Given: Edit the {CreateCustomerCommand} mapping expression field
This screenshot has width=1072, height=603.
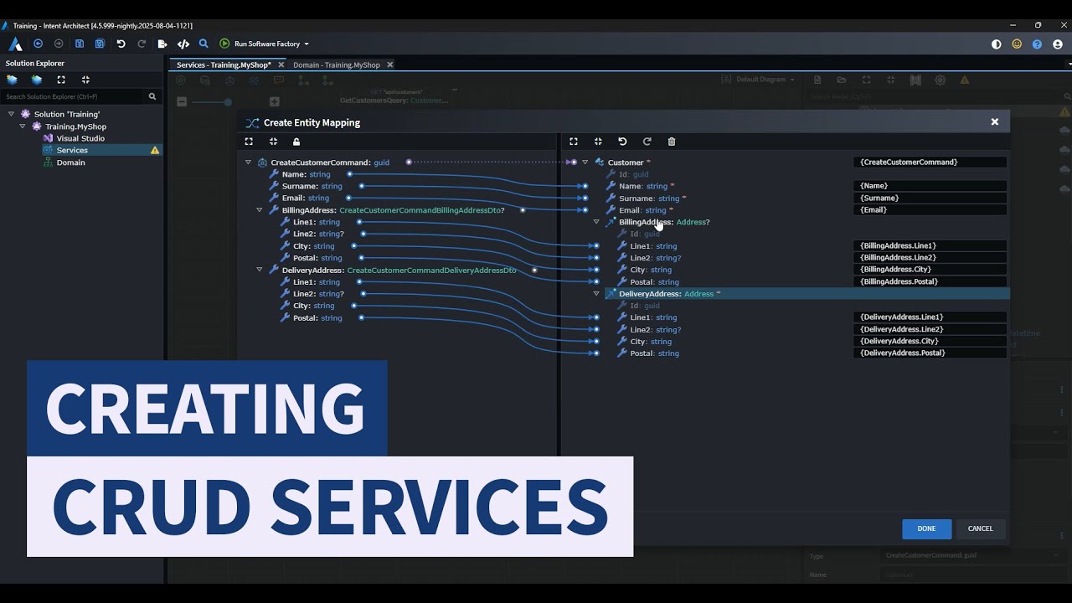Looking at the screenshot, I should (930, 162).
